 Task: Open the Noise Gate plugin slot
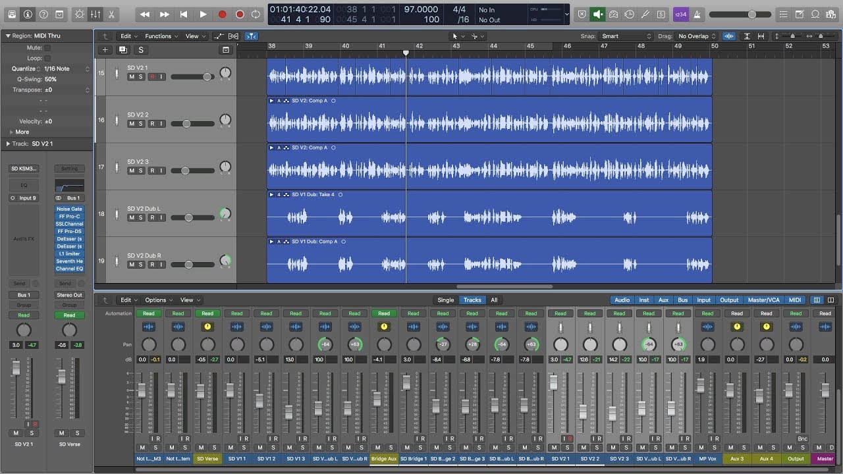(x=69, y=209)
